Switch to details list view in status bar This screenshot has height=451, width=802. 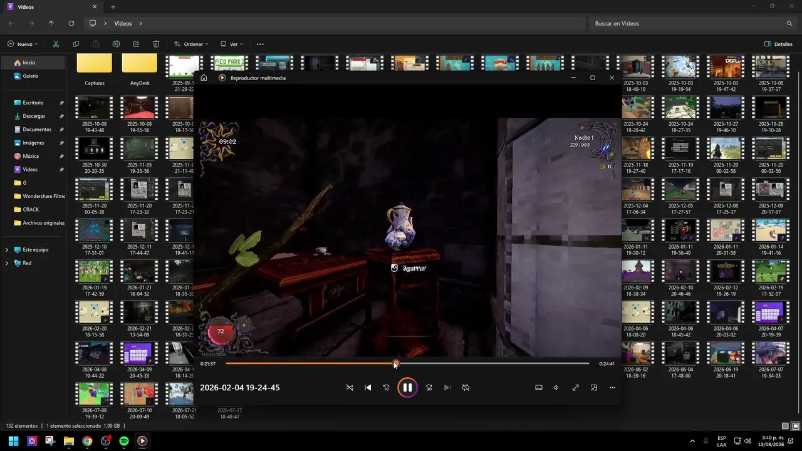(786, 426)
